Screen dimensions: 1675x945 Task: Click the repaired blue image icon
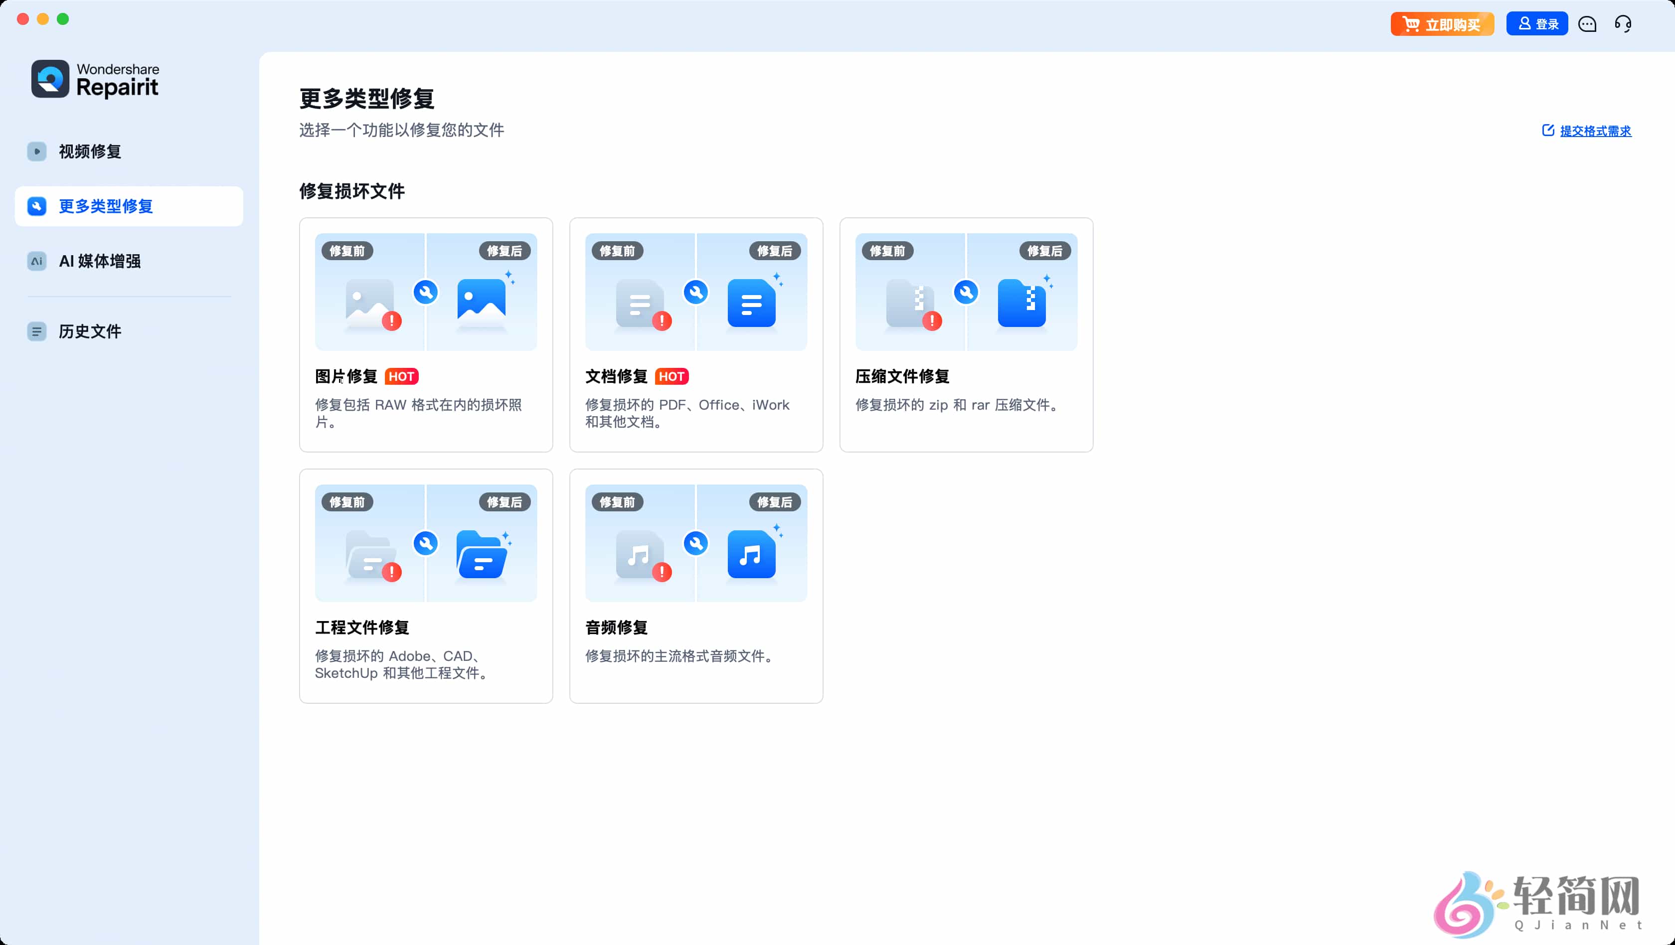[481, 301]
